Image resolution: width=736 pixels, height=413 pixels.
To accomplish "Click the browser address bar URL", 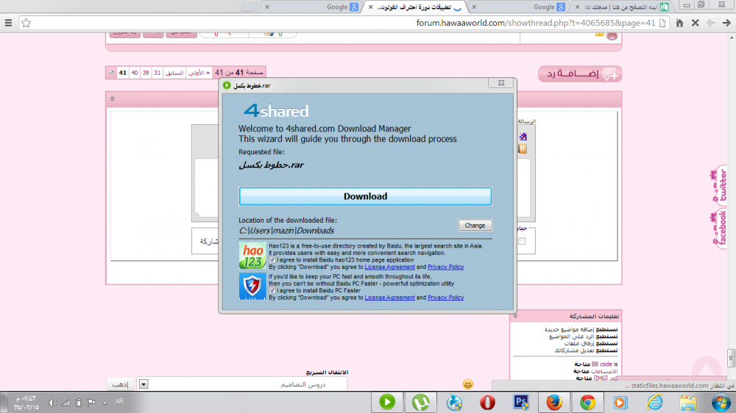I will [x=537, y=23].
